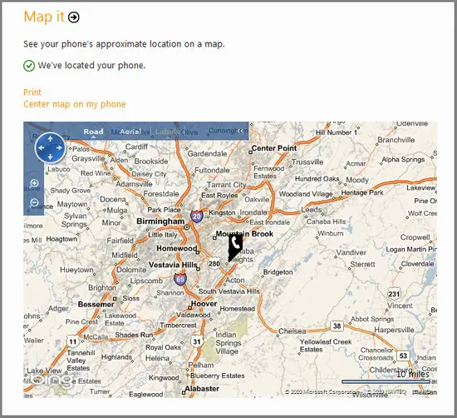Pan the map down with the compass arrow
Viewport: 457px width, 418px height.
point(51,157)
